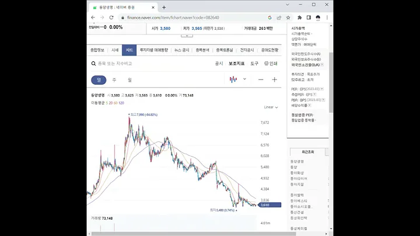This screenshot has height=236, width=420.
Task: Open a new browser tab
Action: [x=164, y=8]
